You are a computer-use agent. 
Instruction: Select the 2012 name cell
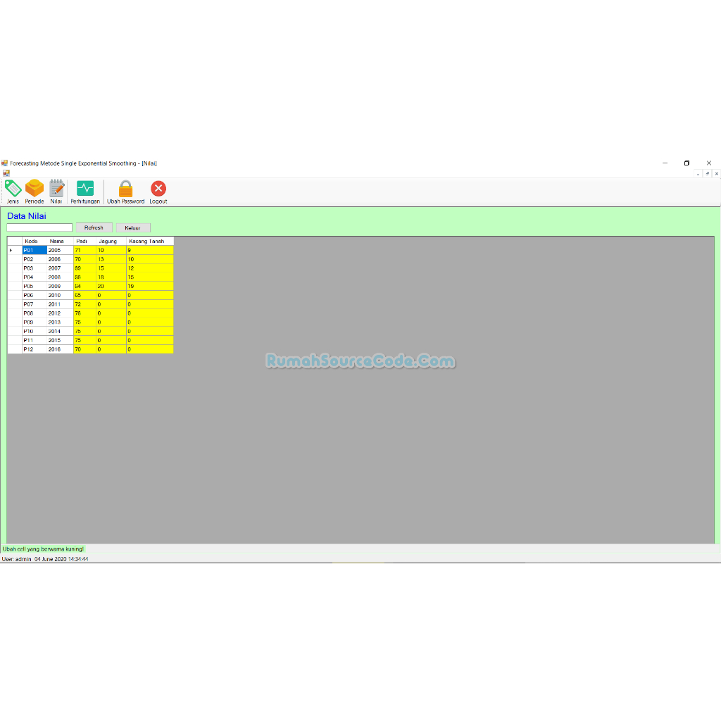pyautogui.click(x=61, y=313)
